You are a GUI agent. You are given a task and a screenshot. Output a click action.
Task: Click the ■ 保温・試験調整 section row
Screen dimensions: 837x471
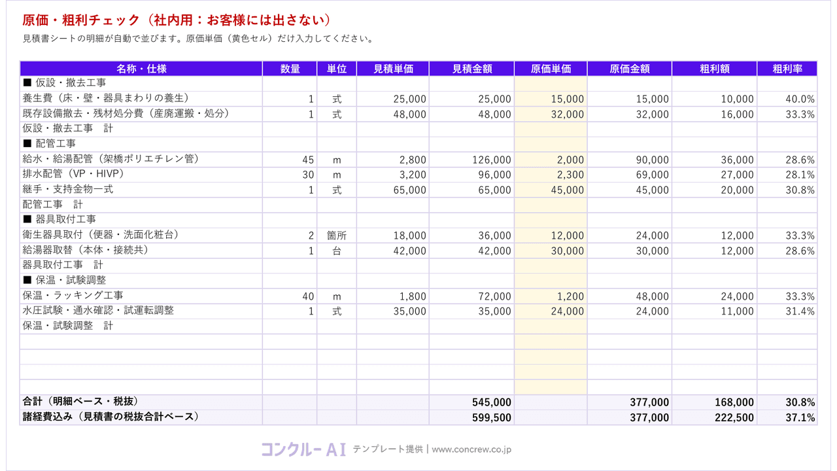click(x=418, y=281)
